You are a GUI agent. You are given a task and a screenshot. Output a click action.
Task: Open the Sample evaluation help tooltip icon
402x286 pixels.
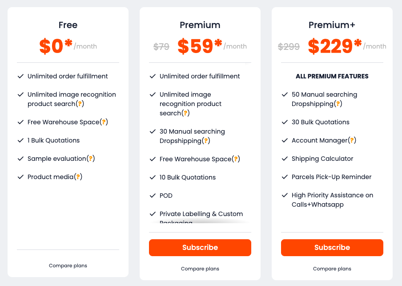tap(91, 159)
